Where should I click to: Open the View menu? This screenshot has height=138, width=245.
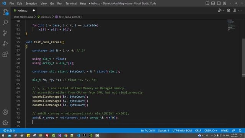[44, 3]
